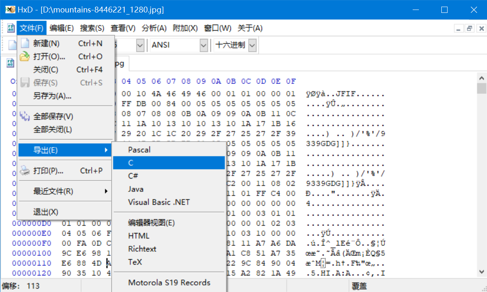This screenshot has width=487, height=292.
Task: Click the New file icon in File menu
Action: [x=25, y=43]
